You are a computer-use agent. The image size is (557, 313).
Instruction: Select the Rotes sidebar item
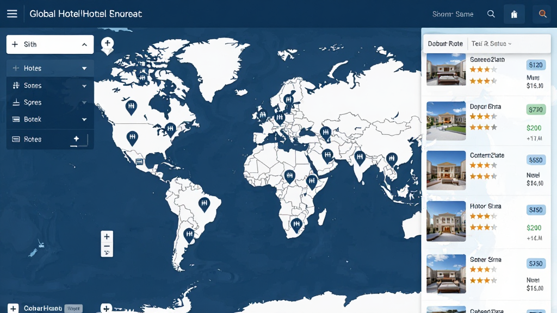coord(50,139)
